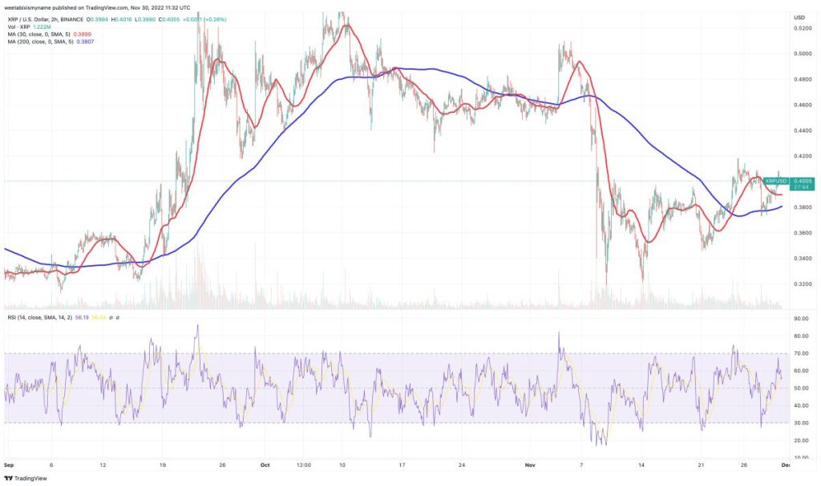
Task: Click the 0.4800 price axis label
Action: click(x=803, y=79)
